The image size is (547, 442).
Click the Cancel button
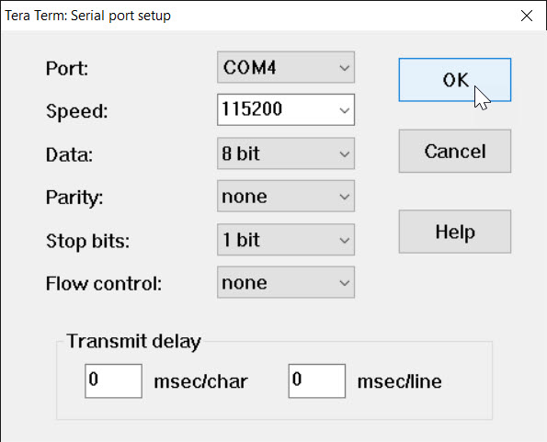pyautogui.click(x=454, y=151)
